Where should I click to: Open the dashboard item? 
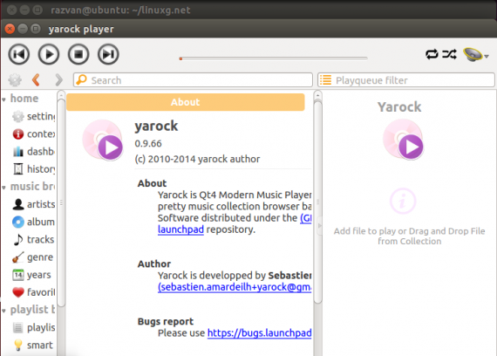(33, 151)
